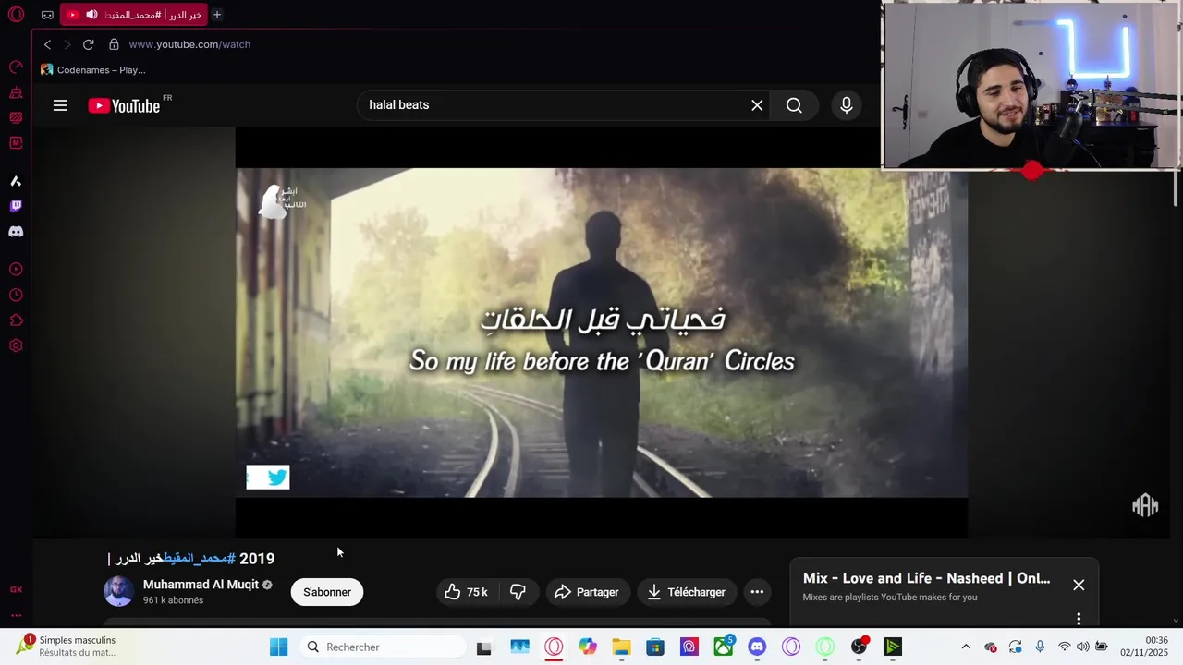1183x665 pixels.
Task: Dislike the video
Action: (518, 592)
